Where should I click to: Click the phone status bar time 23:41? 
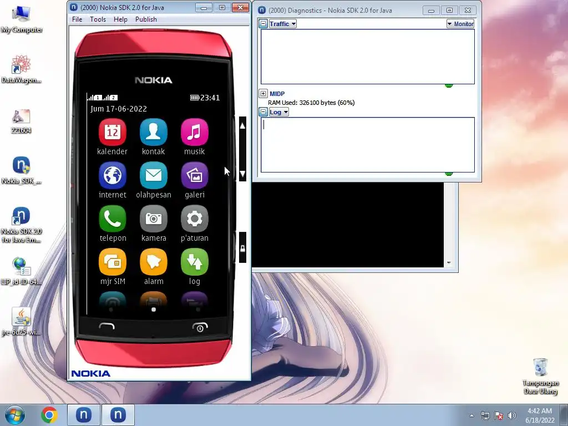210,98
